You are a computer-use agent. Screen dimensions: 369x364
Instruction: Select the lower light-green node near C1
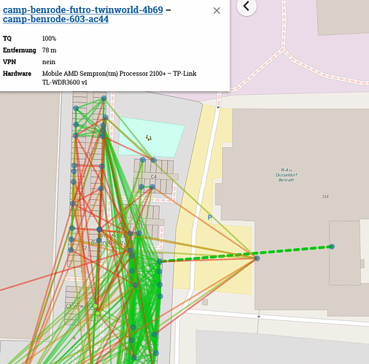[98, 314]
